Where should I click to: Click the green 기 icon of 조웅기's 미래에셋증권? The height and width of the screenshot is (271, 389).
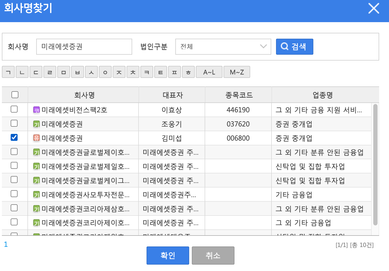tap(36, 124)
